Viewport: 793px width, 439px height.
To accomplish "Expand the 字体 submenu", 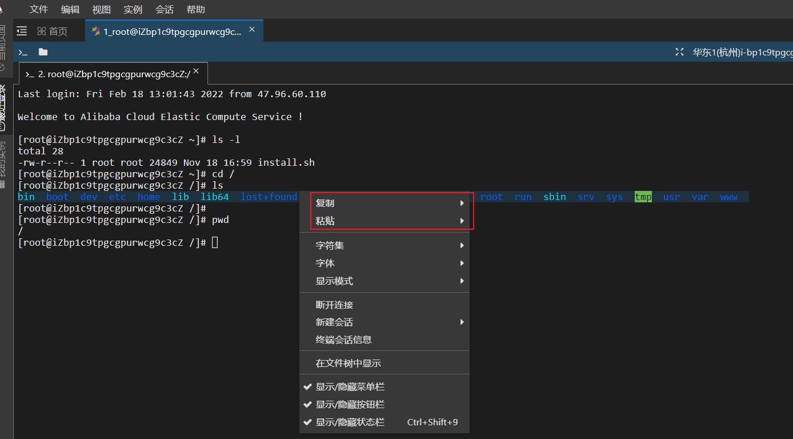I will [385, 264].
